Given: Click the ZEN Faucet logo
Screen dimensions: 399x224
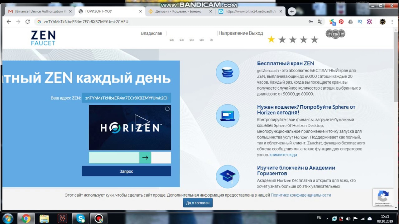Looking at the screenshot, I should (x=43, y=38).
